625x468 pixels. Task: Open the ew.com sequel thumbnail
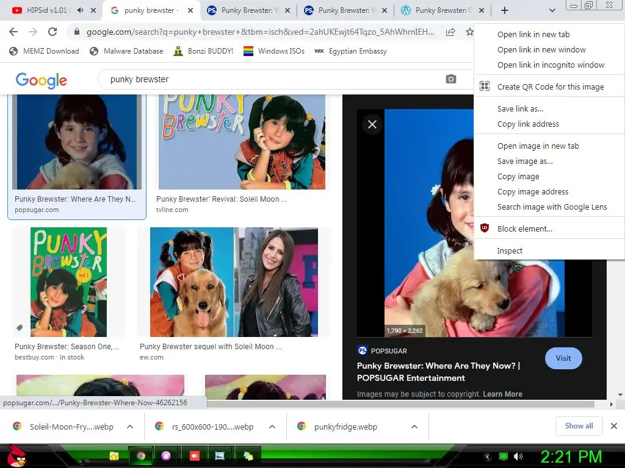pyautogui.click(x=234, y=282)
